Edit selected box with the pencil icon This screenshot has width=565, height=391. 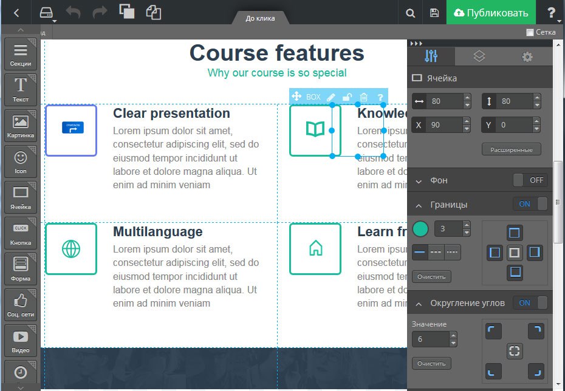coord(330,97)
